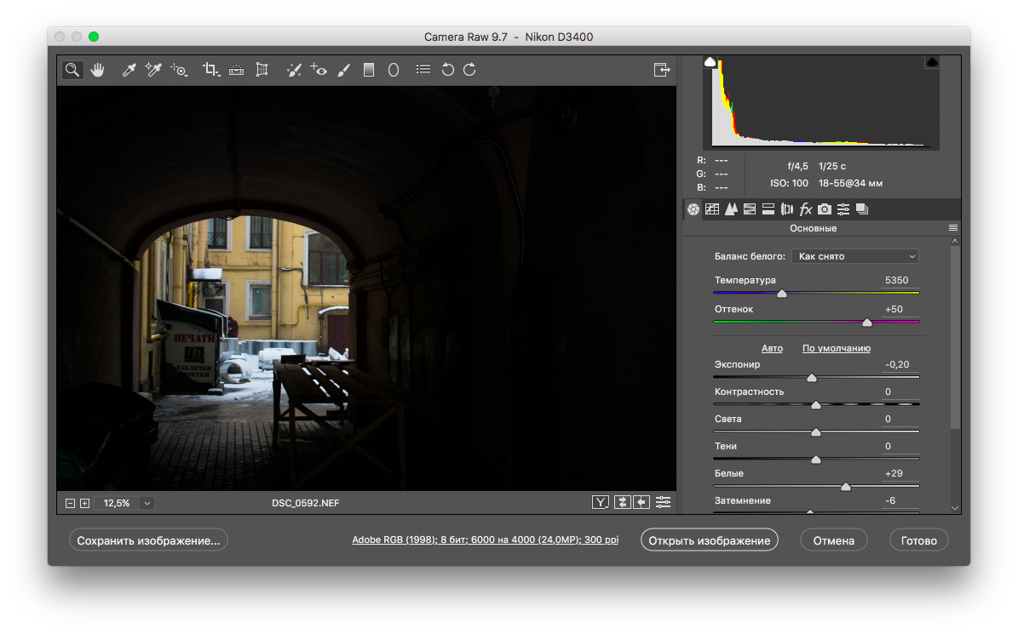Open the 12,5% zoom level dropdown
Image resolution: width=1018 pixels, height=634 pixels.
(147, 503)
